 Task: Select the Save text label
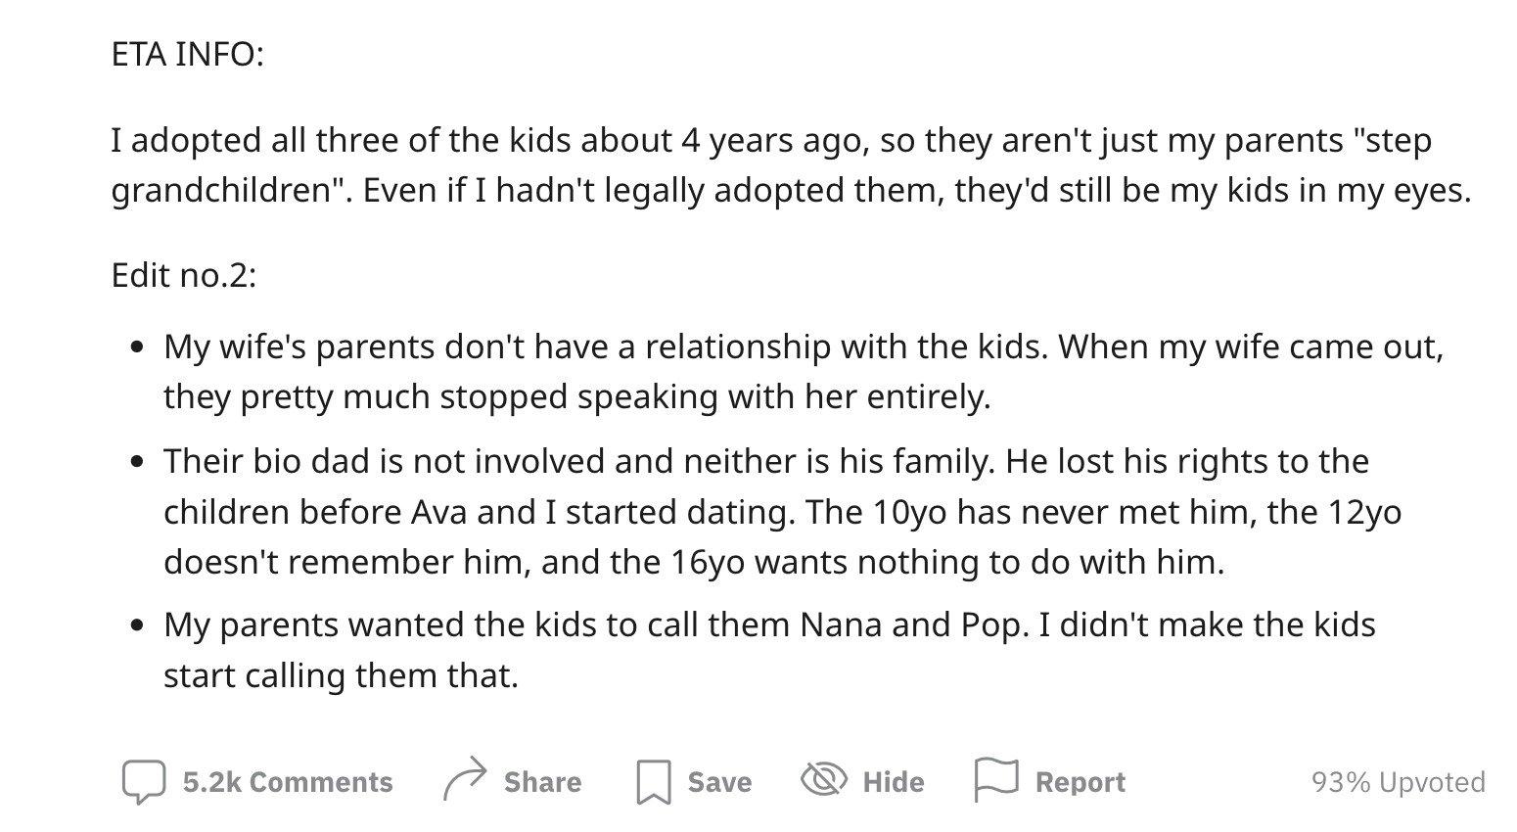click(x=719, y=782)
